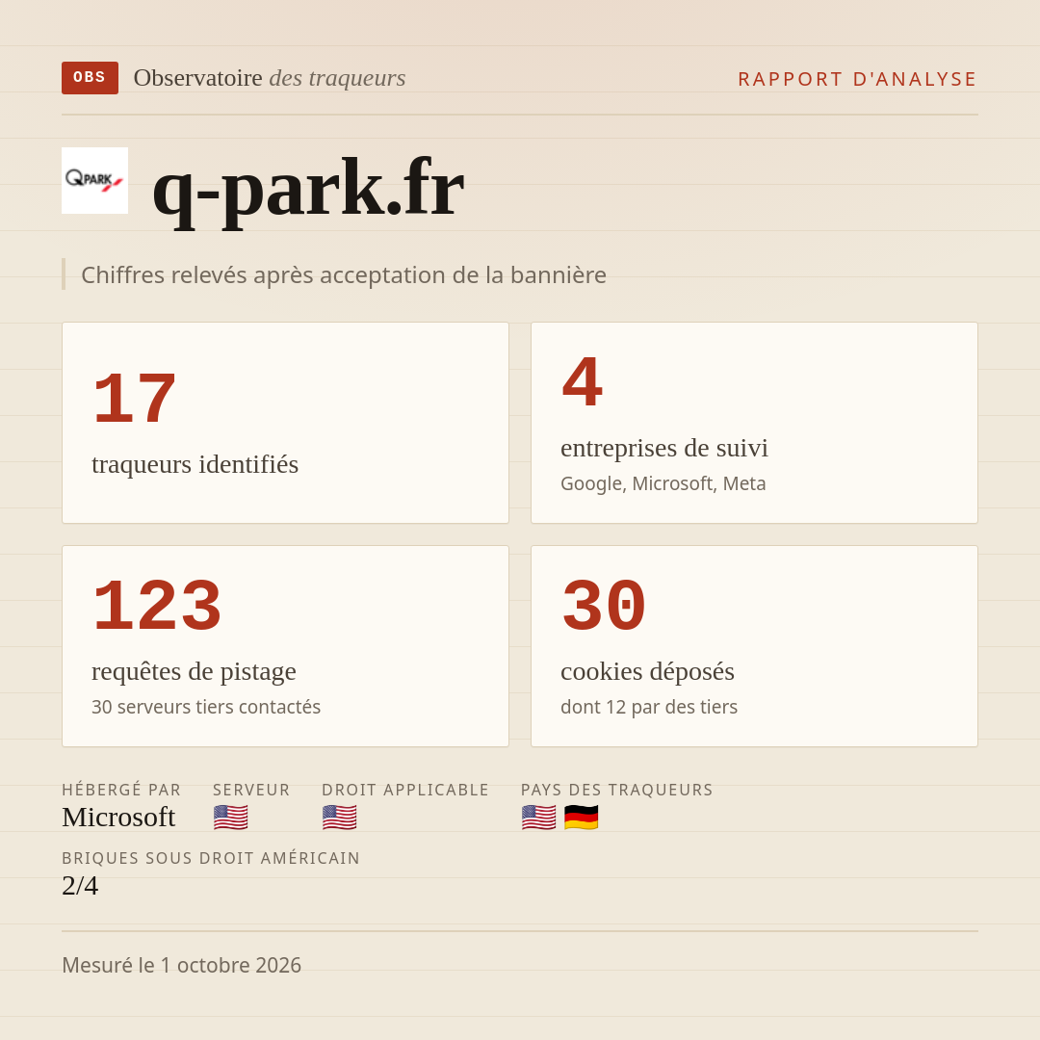Click 'dont 12 par des tiers' text
Image resolution: width=1040 pixels, height=1040 pixels.
649,707
